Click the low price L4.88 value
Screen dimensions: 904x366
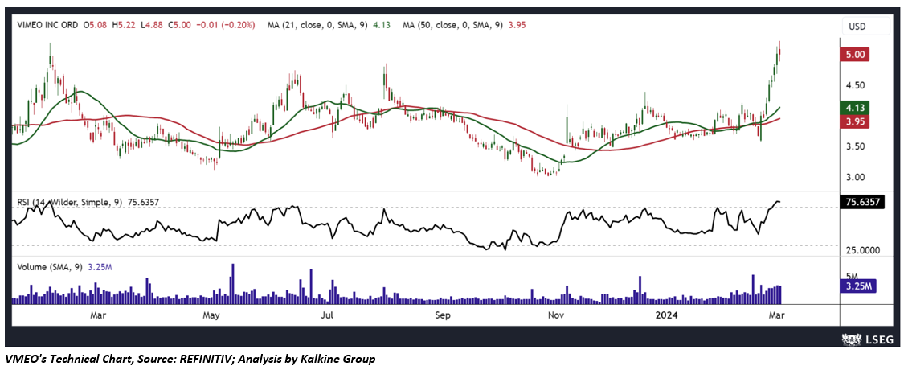tap(151, 25)
